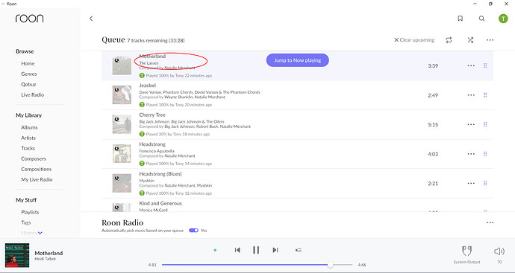Screen dimensions: 515x273
Task: Toggle queue shuffle
Action: [x=470, y=40]
